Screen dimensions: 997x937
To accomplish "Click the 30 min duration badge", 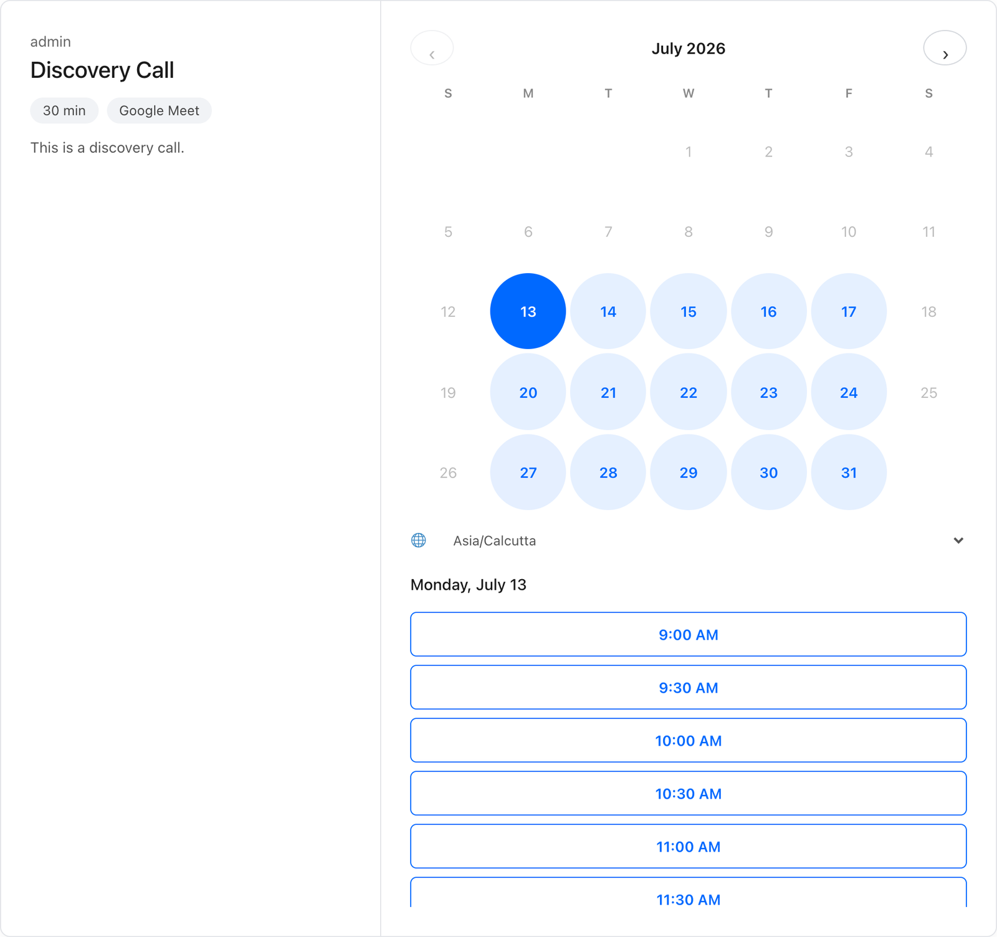I will pos(64,110).
